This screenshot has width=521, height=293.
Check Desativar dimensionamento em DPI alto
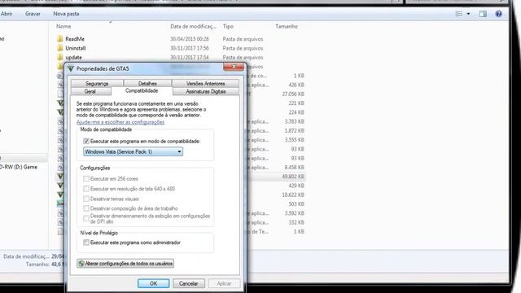pyautogui.click(x=86, y=218)
